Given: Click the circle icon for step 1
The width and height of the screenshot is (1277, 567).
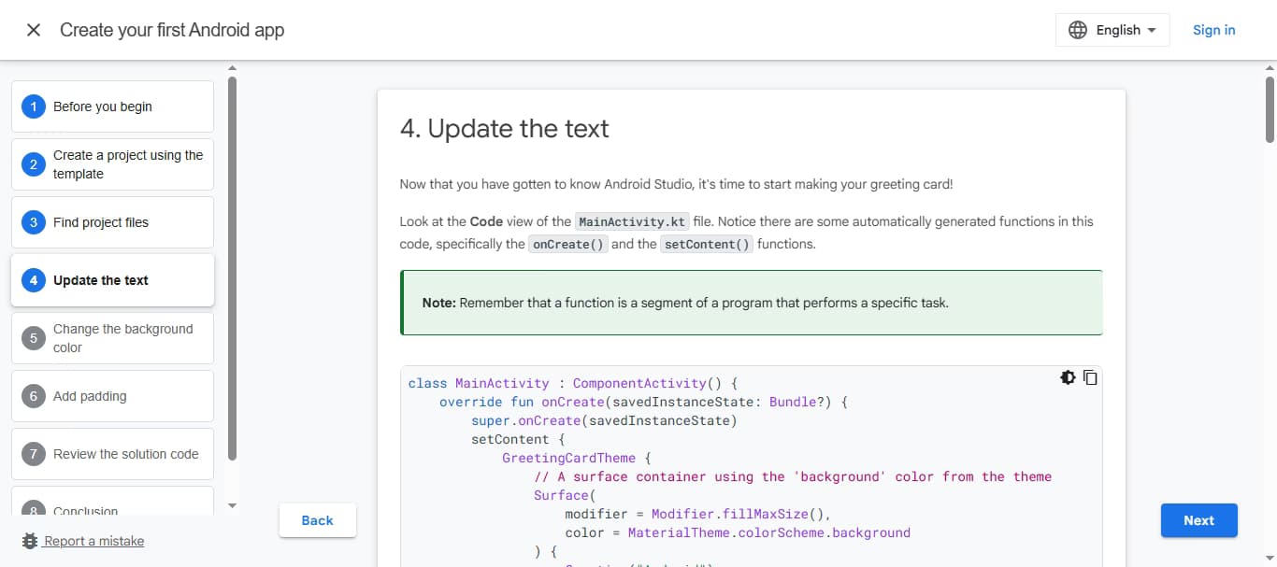Looking at the screenshot, I should click(x=31, y=106).
